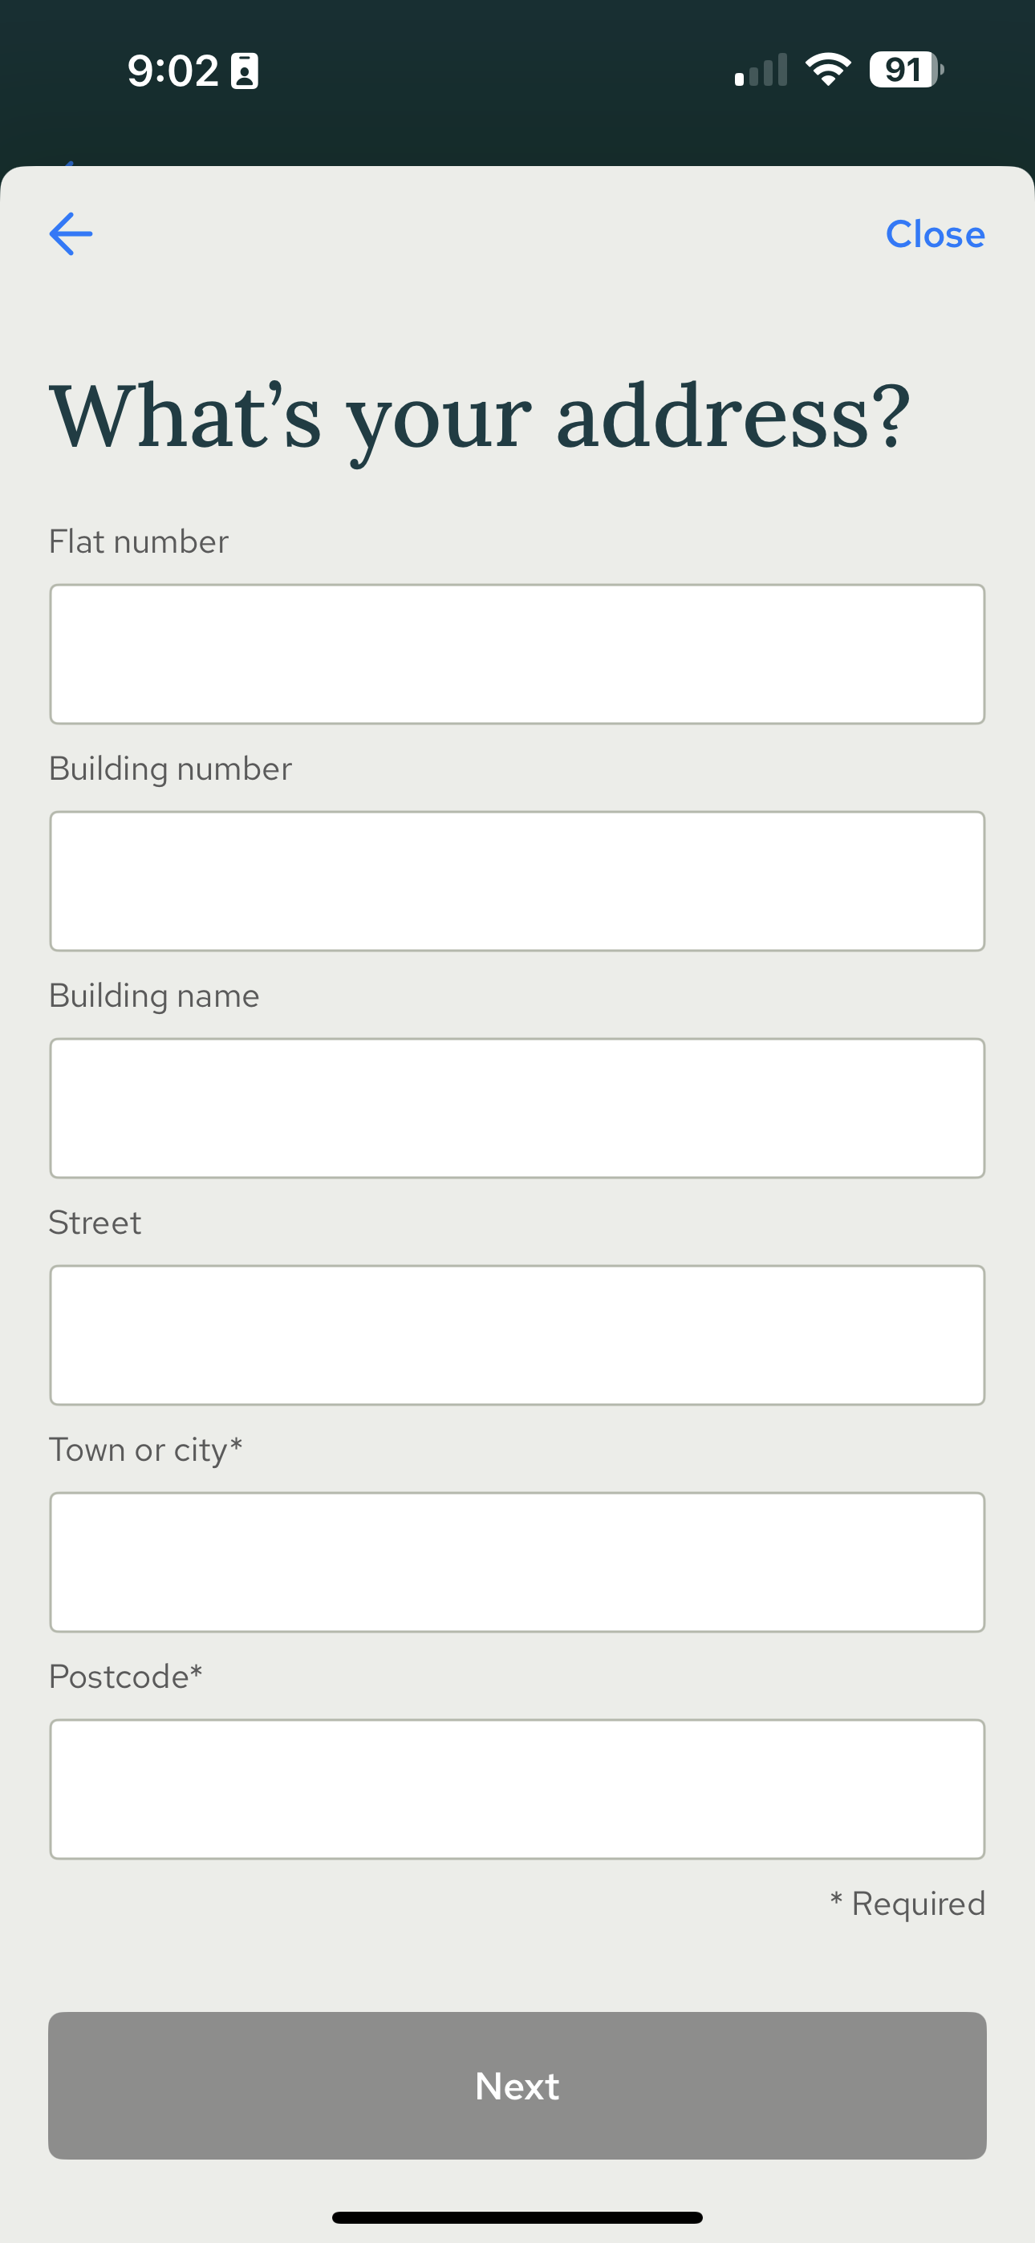Tap the Postcode* label
Screen dimensions: 1035x2243
click(125, 1677)
